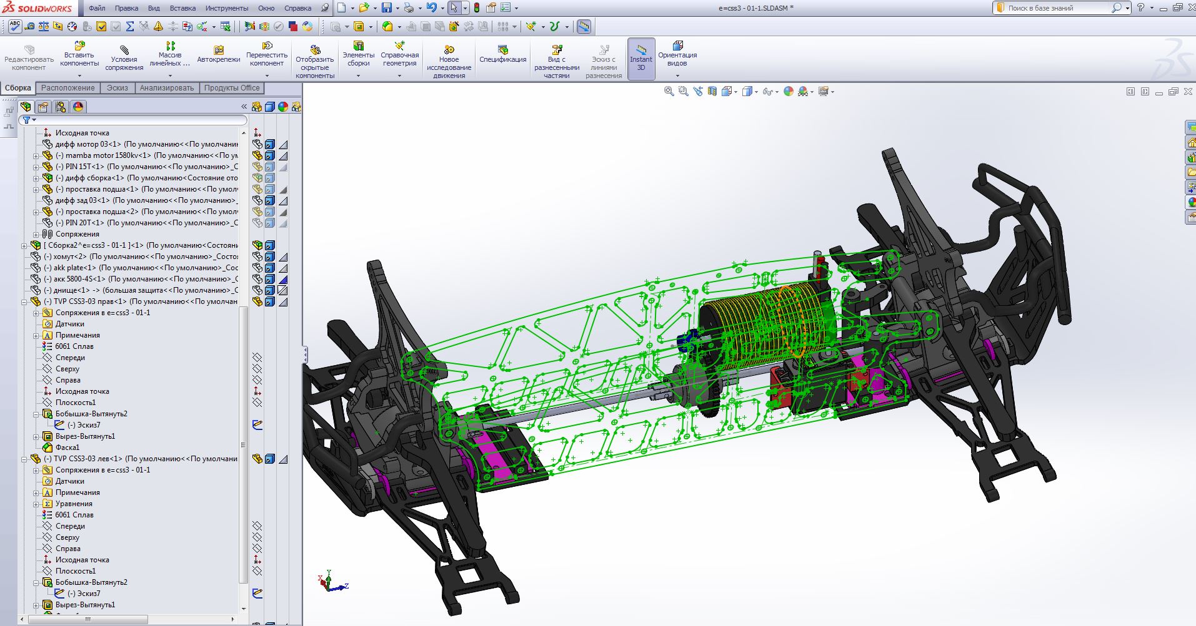Viewport: 1196px width, 626px height.
Task: Click the Спецификация bill of materials icon
Action: [502, 54]
